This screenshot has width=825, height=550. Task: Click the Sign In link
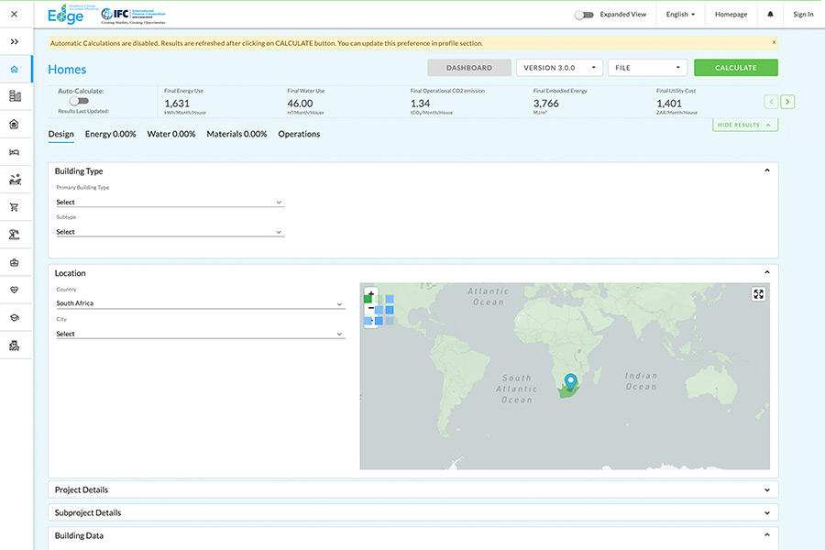pos(802,15)
